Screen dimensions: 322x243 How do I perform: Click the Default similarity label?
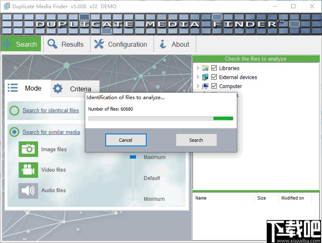152,178
